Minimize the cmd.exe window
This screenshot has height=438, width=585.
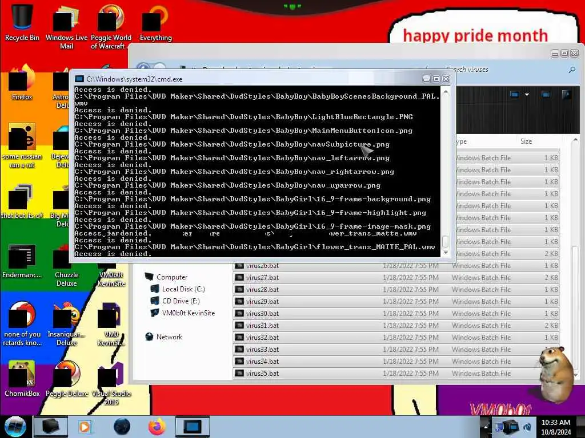tap(426, 79)
